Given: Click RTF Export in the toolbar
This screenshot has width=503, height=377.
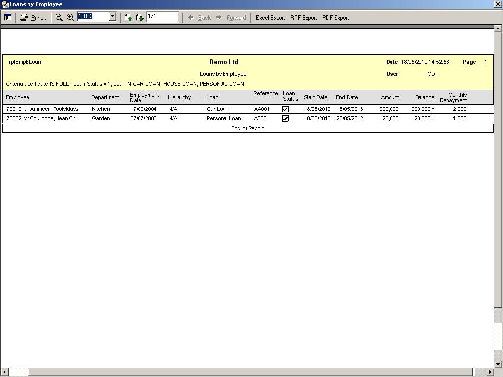Looking at the screenshot, I should (304, 17).
